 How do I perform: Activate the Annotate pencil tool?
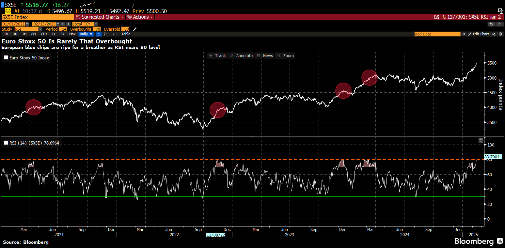point(241,56)
